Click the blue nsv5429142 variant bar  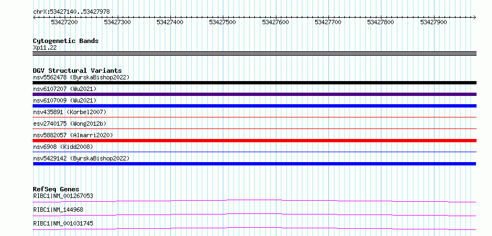pyautogui.click(x=254, y=164)
